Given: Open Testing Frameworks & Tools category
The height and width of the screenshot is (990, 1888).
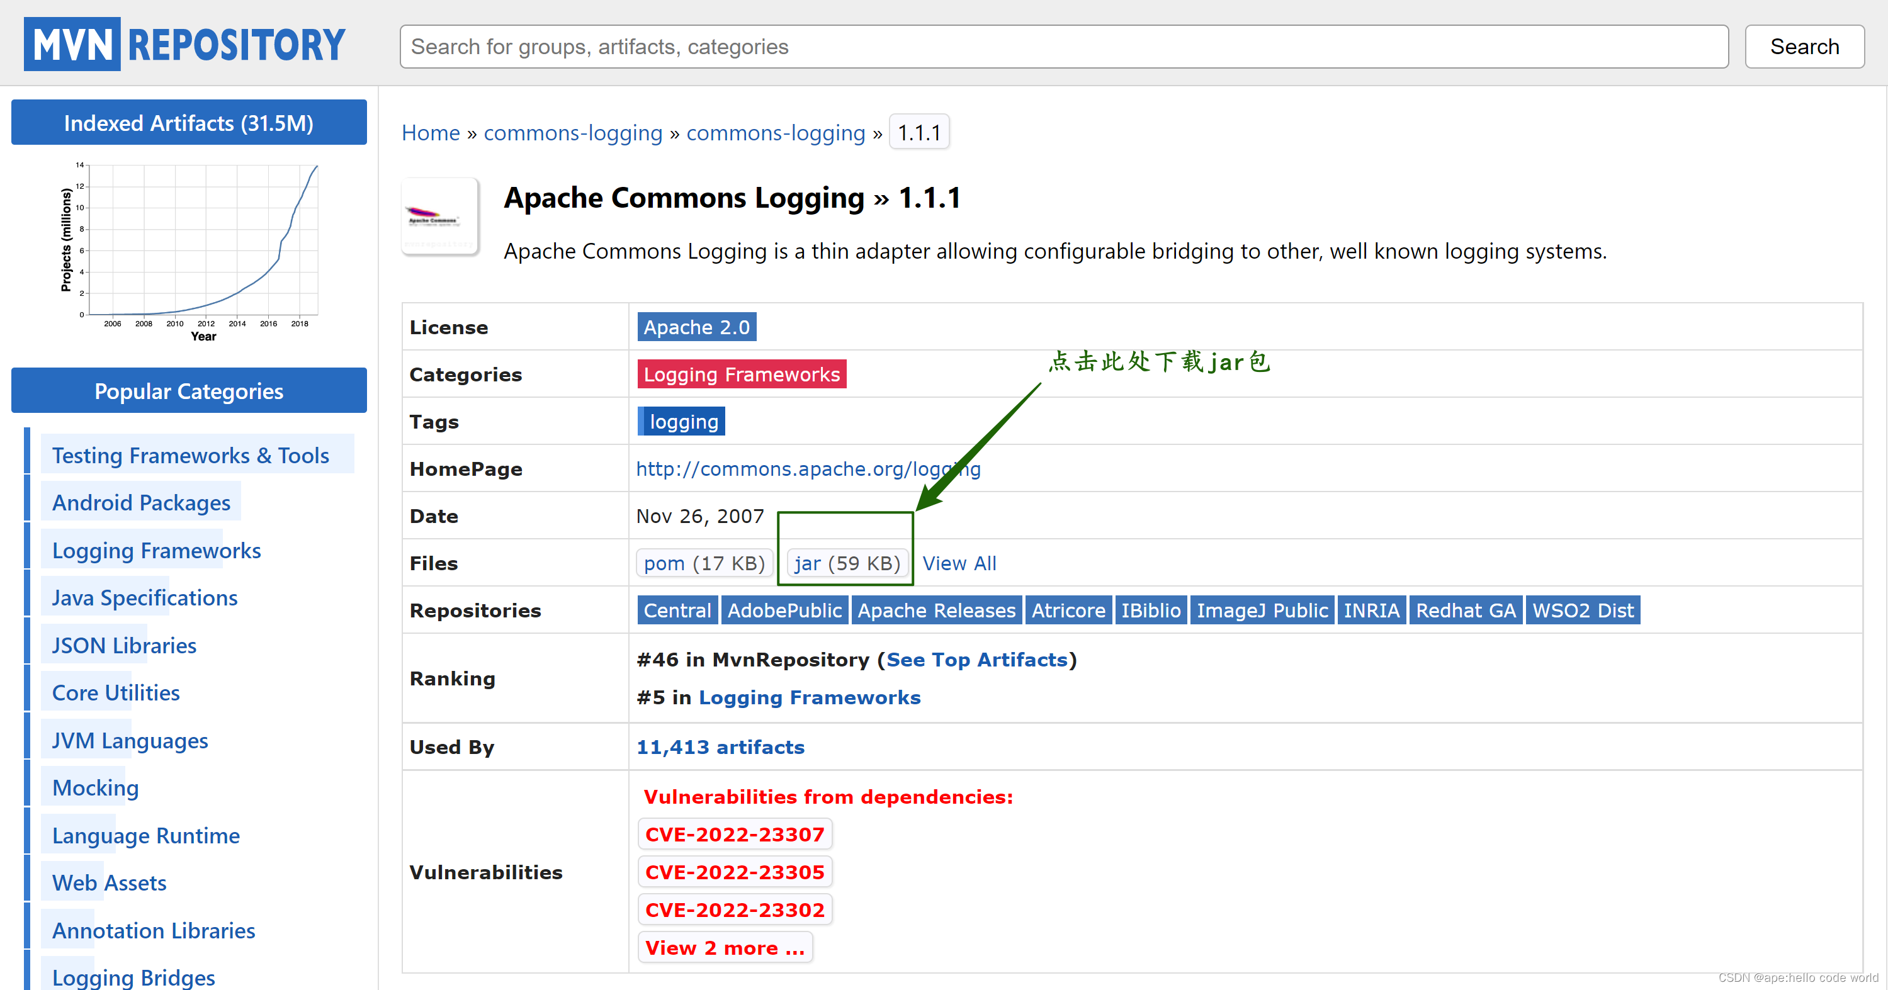Looking at the screenshot, I should point(191,455).
